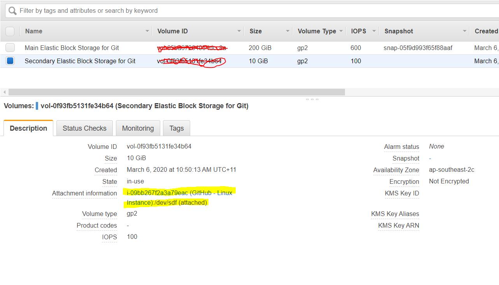Open the Volume ID column dropdown
499x285 pixels.
pos(238,31)
